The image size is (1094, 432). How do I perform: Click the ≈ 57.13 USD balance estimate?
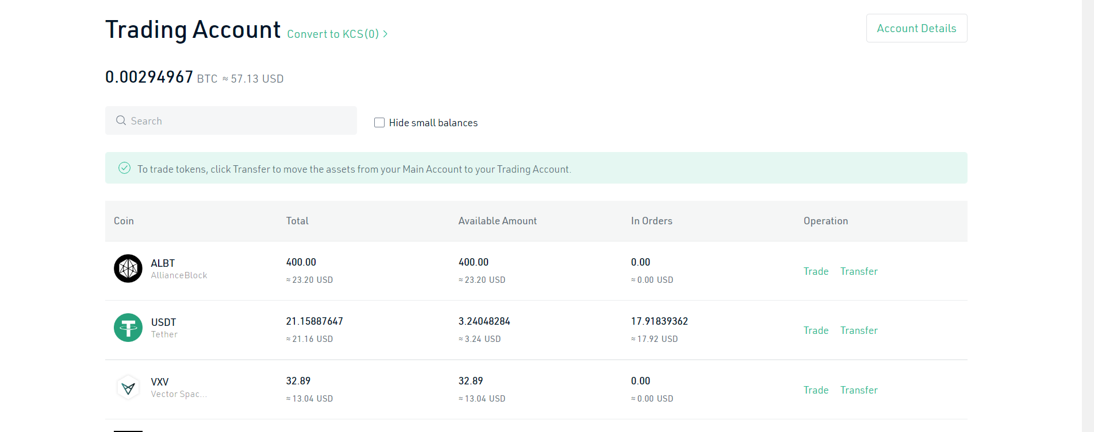tap(253, 79)
